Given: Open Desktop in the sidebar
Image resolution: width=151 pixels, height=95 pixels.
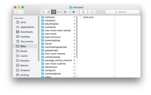Looking at the screenshot, I should tap(25, 37).
